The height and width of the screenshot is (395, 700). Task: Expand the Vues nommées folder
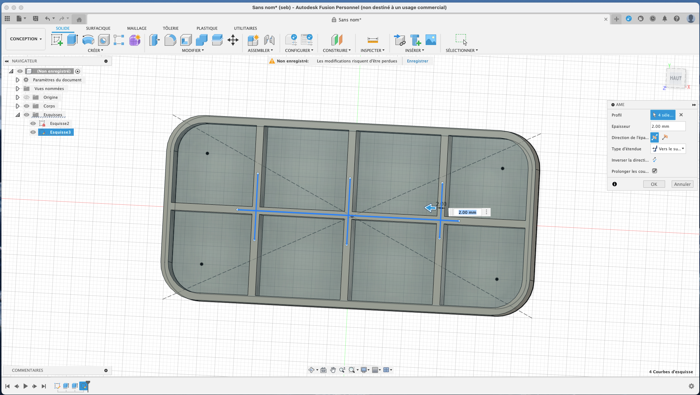click(17, 89)
